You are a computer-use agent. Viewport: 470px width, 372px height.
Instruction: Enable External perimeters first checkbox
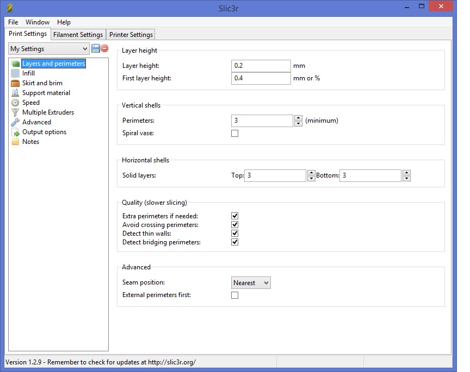click(x=234, y=295)
